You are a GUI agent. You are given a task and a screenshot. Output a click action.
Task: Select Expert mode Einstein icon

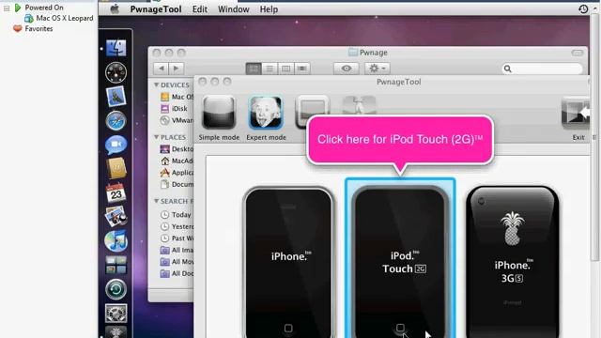tap(266, 113)
